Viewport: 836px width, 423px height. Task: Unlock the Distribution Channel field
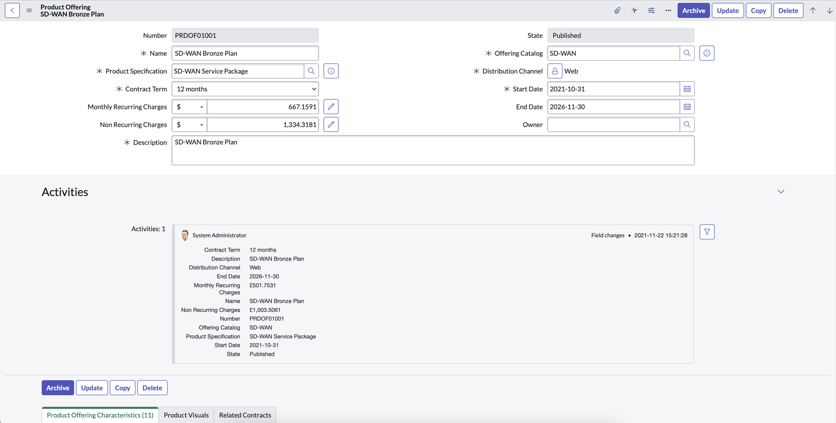(x=555, y=71)
